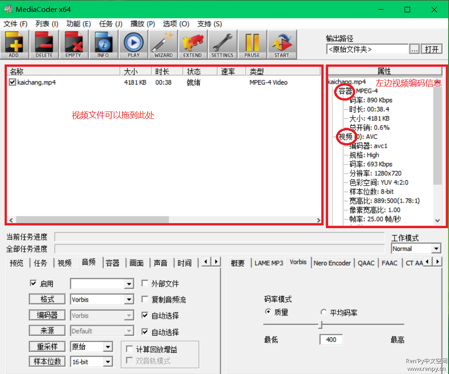Open the 任务 (J) menu
449x374 pixels.
click(x=110, y=24)
